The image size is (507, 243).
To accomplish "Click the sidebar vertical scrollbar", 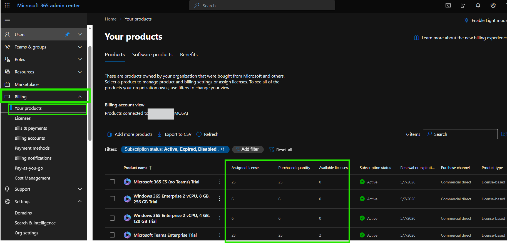I will click(x=90, y=94).
